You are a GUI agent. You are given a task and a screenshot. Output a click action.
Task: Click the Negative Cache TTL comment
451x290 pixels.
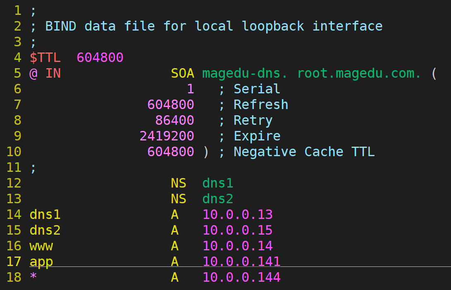point(304,152)
